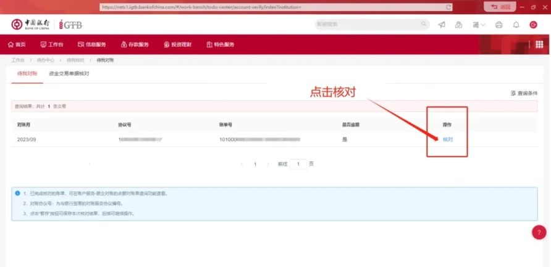This screenshot has width=551, height=267.
Task: Click the 账单号 column header
Action: pos(226,125)
